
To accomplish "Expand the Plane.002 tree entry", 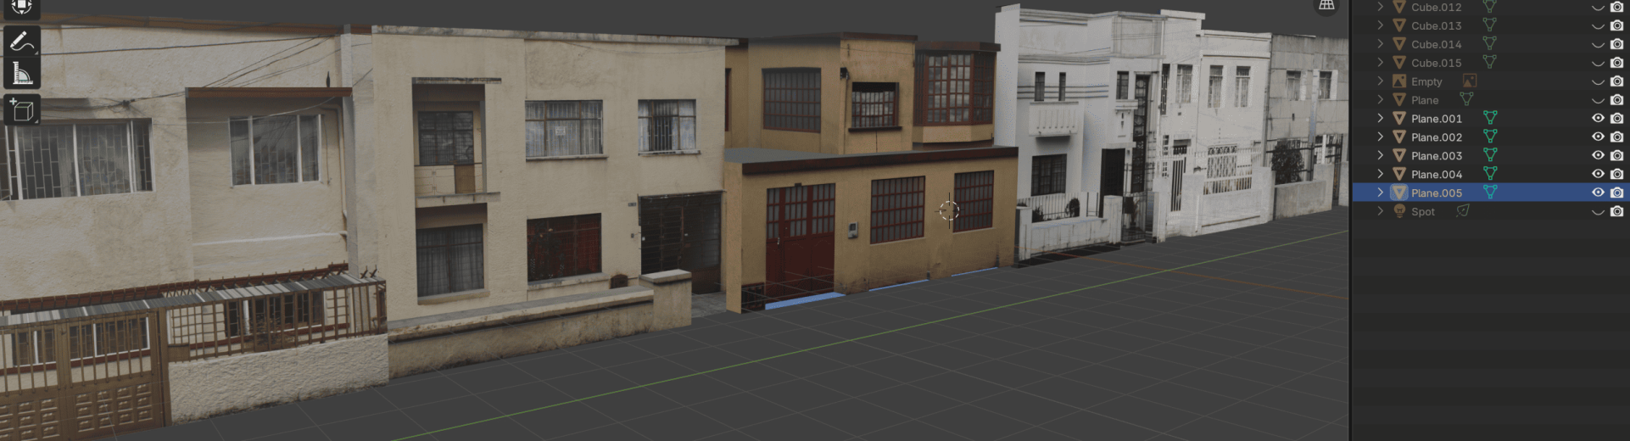I will pyautogui.click(x=1380, y=137).
